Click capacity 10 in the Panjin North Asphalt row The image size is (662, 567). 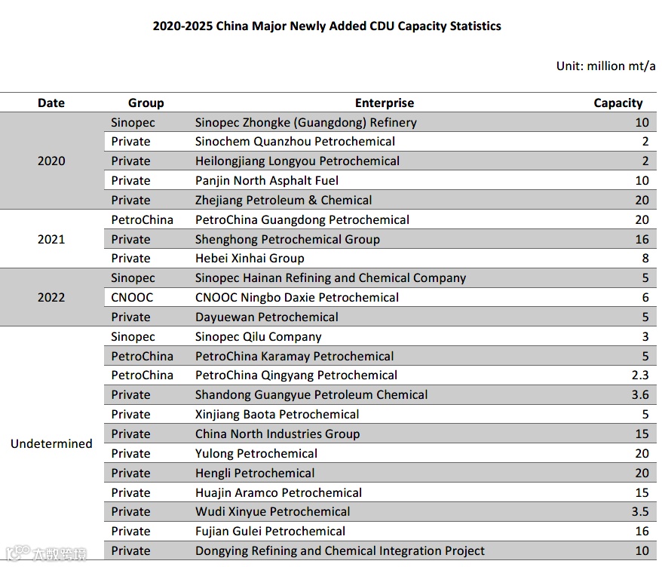pos(642,181)
